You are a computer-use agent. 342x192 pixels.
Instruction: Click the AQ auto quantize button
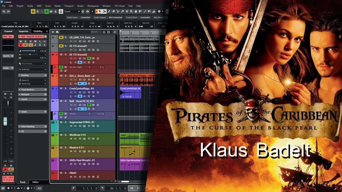(x=39, y=188)
